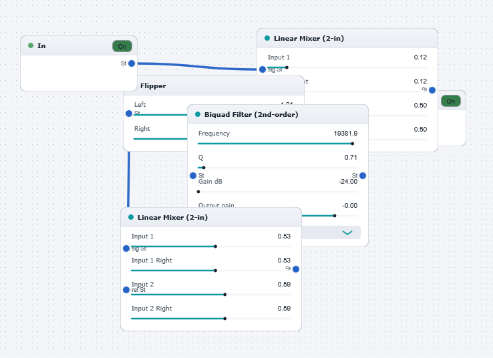
Task: Select the top Linear Mixer (2-in) title
Action: (x=309, y=38)
